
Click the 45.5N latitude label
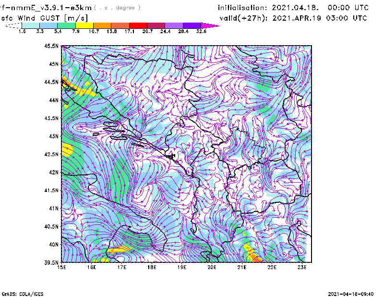[51, 46]
